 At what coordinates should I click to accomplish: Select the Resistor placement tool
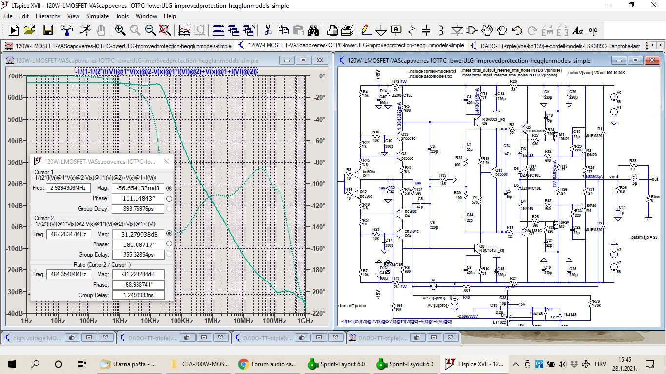(x=411, y=30)
